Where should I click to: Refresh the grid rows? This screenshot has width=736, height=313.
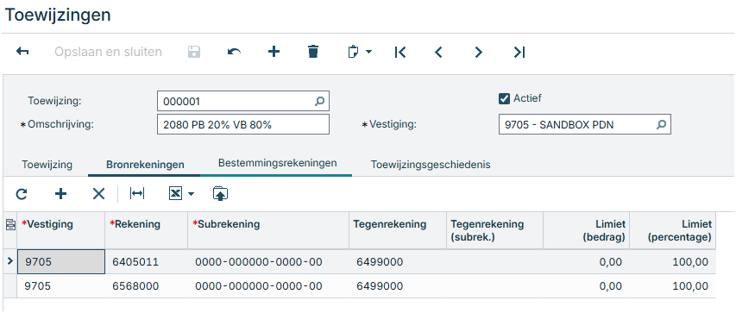[x=22, y=194]
